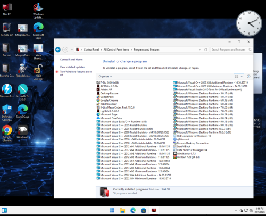The image size is (266, 216).
Task: Click Programs and Features breadcrumb segment
Action: tap(146, 49)
